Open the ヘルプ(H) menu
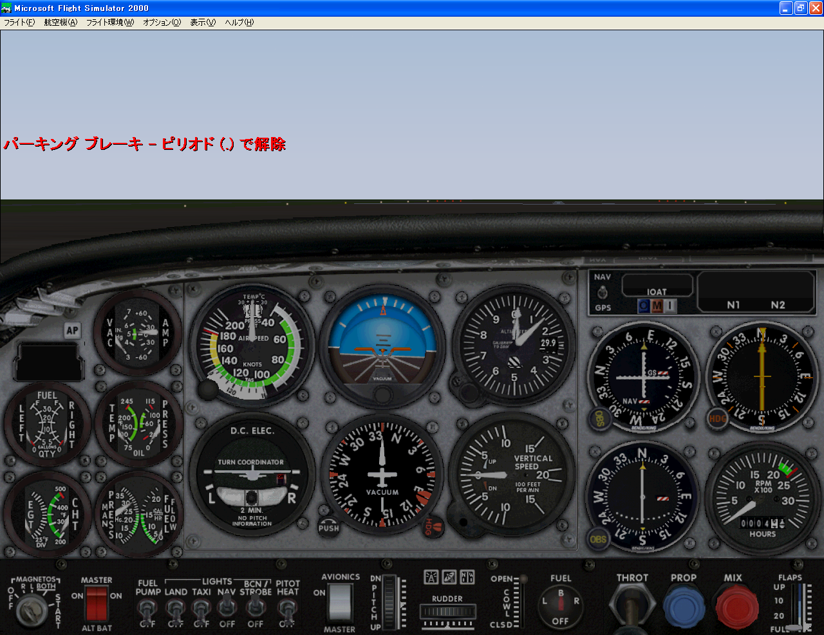The height and width of the screenshot is (635, 824). 239,23
